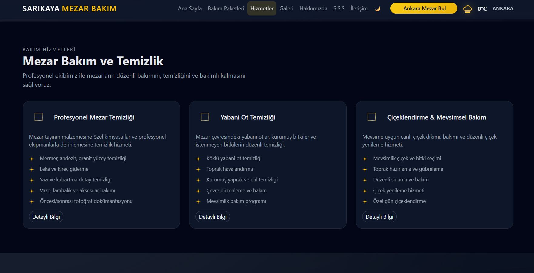Click star bullet beside Leke ve kireç giderme
The image size is (534, 273).
(x=32, y=169)
